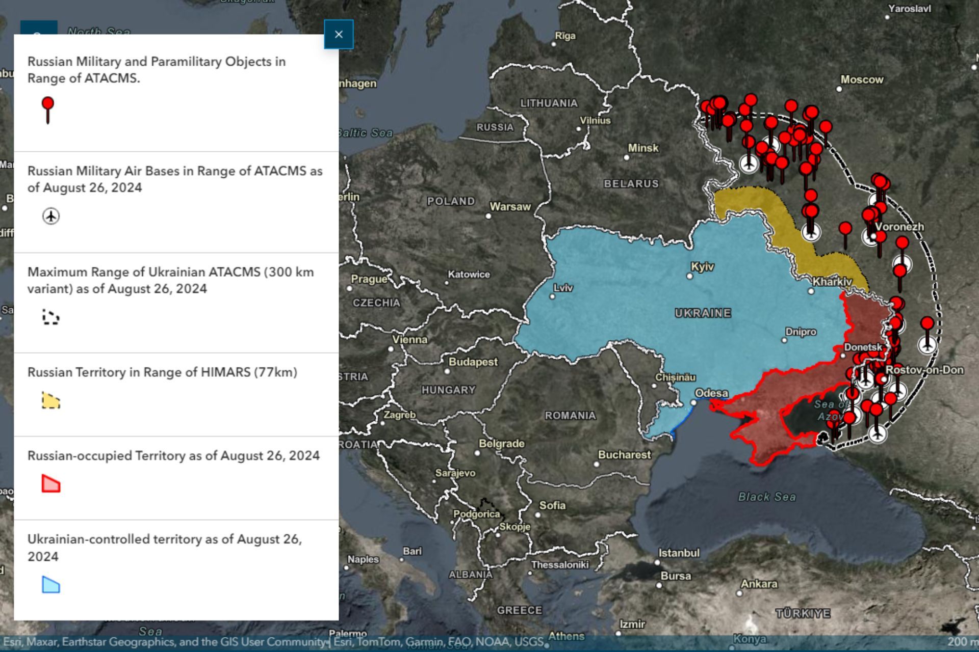Close the legend panel with X button

(x=339, y=35)
